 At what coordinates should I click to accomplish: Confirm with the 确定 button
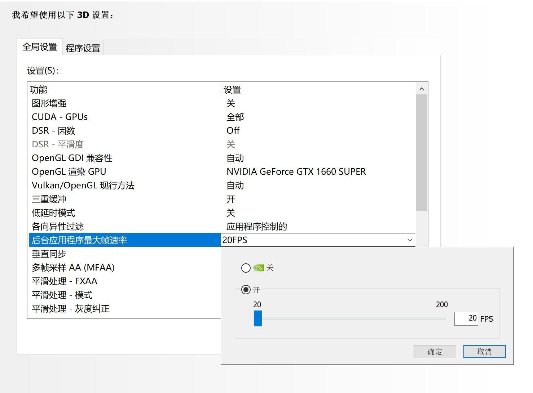(435, 352)
